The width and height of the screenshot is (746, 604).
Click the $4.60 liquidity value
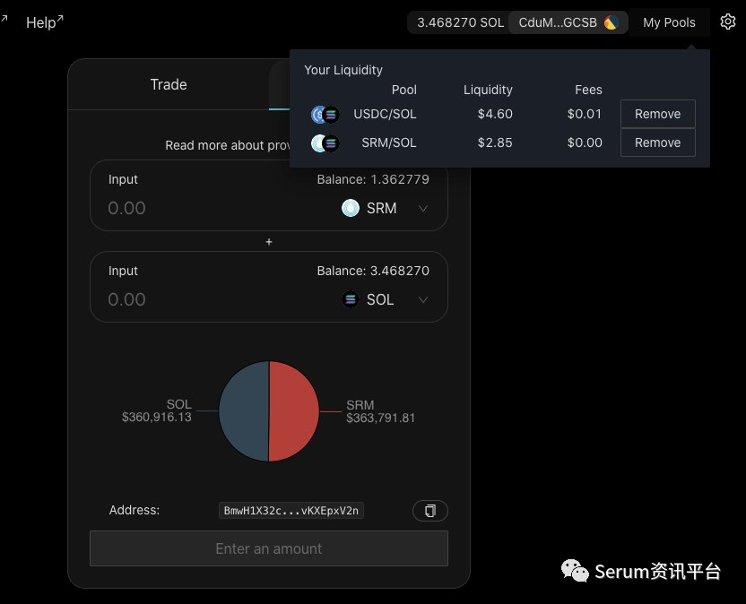pos(495,114)
